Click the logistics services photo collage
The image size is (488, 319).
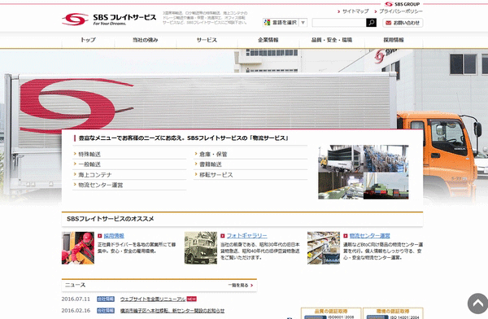pyautogui.click(x=364, y=172)
